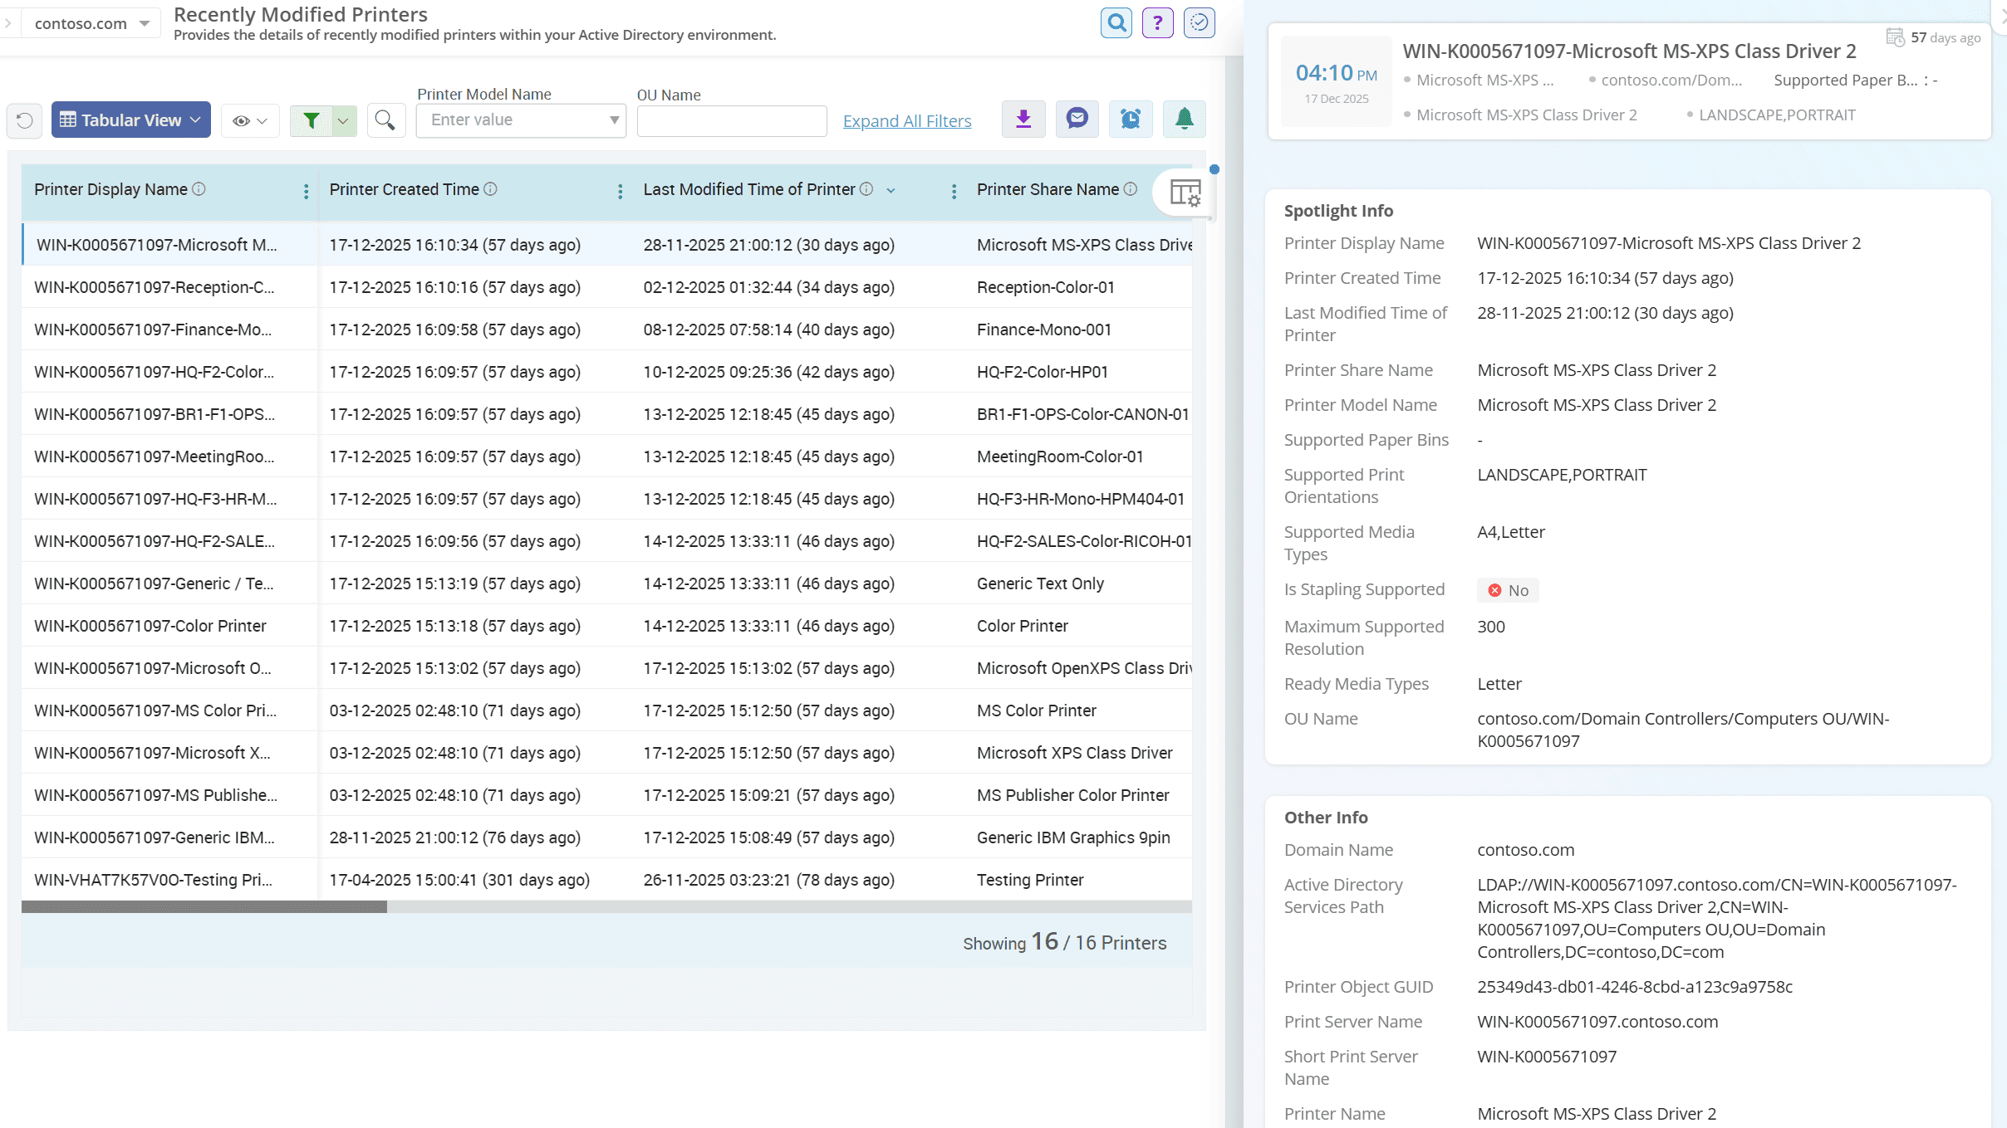The height and width of the screenshot is (1128, 2007).
Task: Open the alarm clock schedule icon
Action: coord(1131,120)
